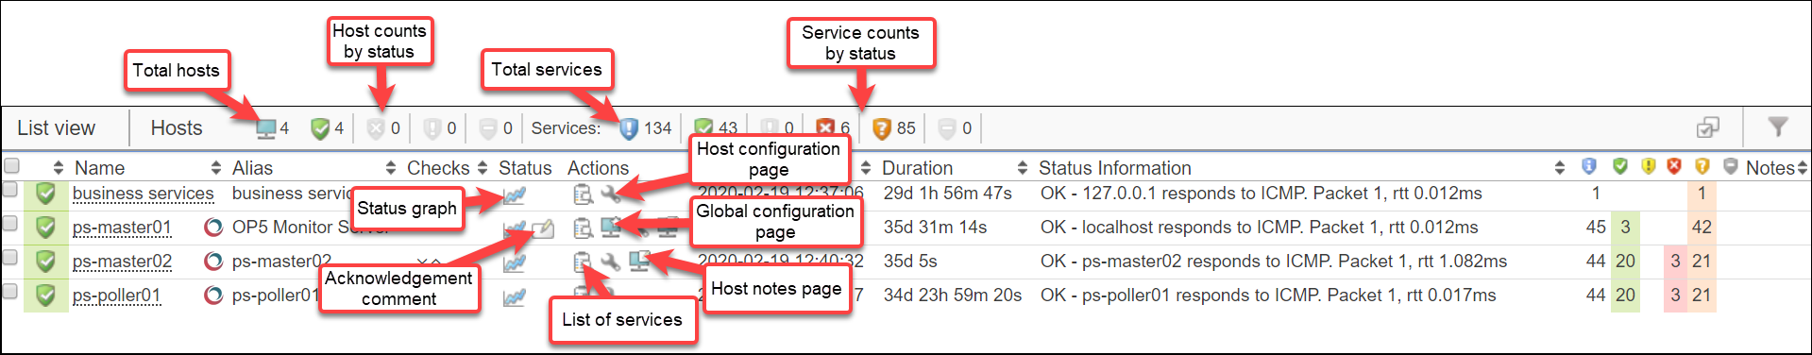Open acknowledgement comment on ps-master01

[x=543, y=228]
